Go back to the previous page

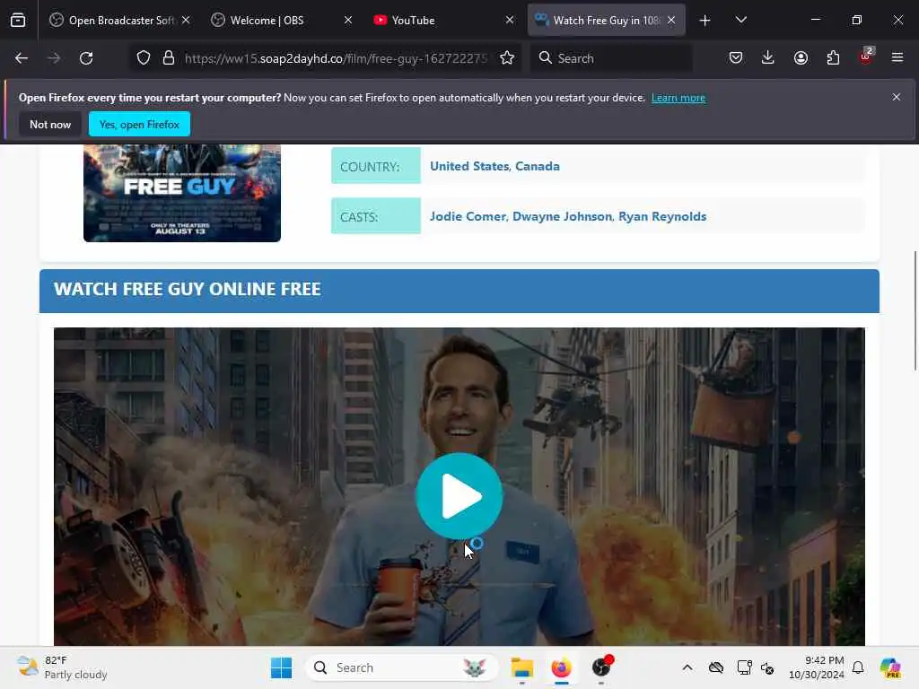22,58
